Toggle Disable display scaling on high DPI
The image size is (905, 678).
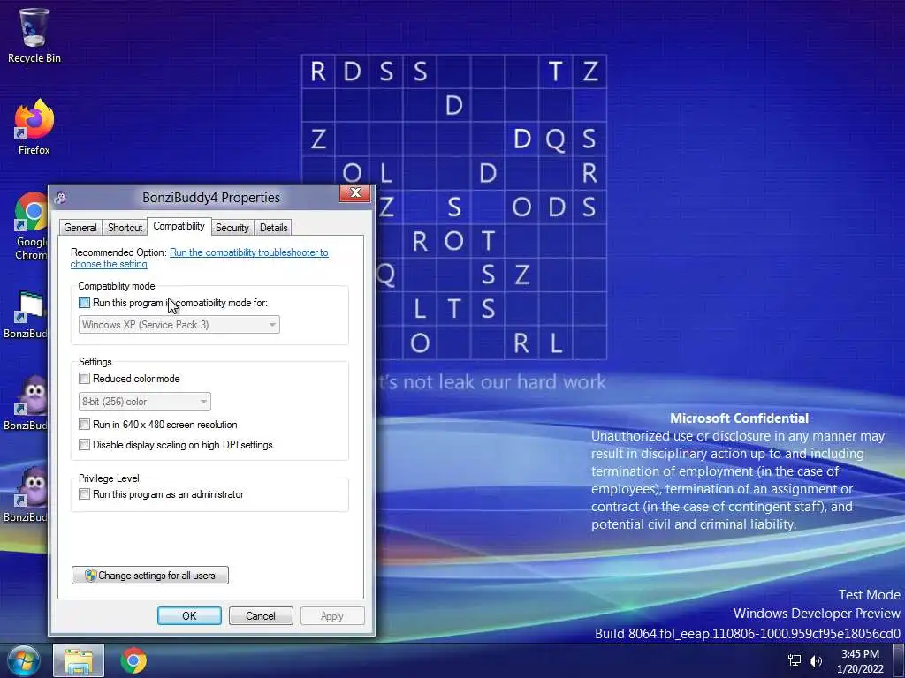(x=84, y=445)
